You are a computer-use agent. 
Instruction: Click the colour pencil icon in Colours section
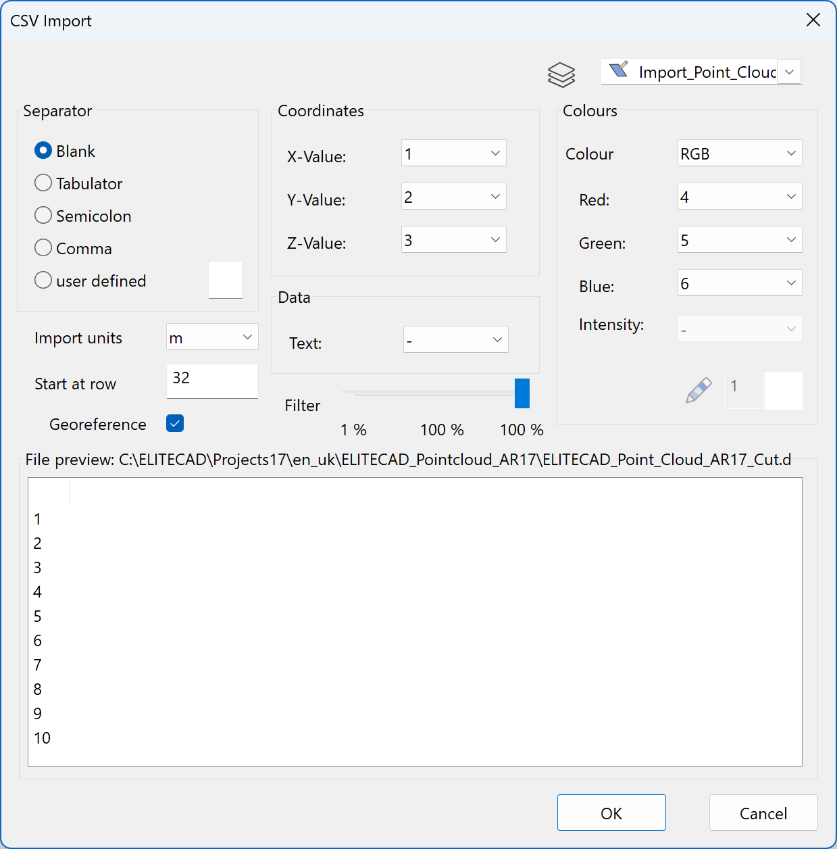698,390
